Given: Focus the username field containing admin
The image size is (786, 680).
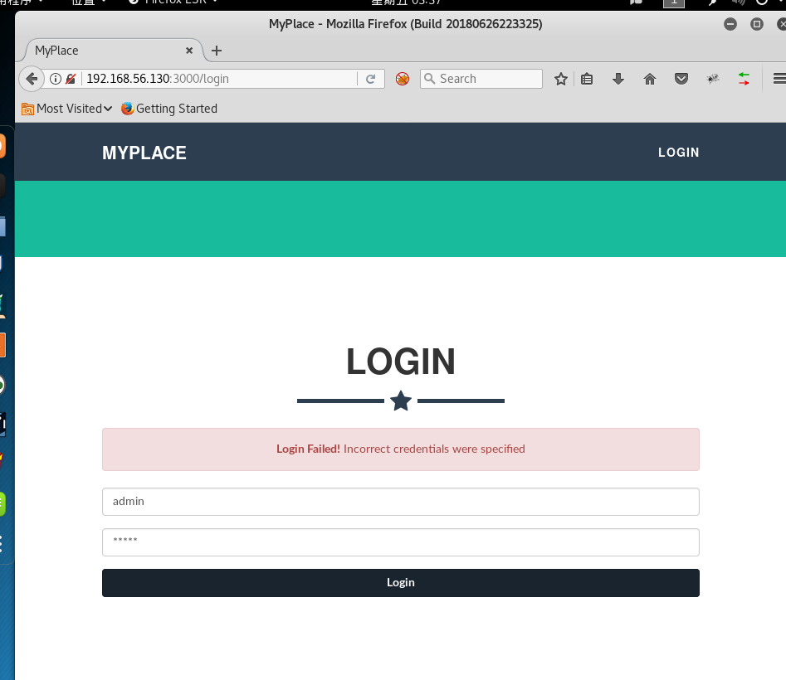Looking at the screenshot, I should pos(401,501).
